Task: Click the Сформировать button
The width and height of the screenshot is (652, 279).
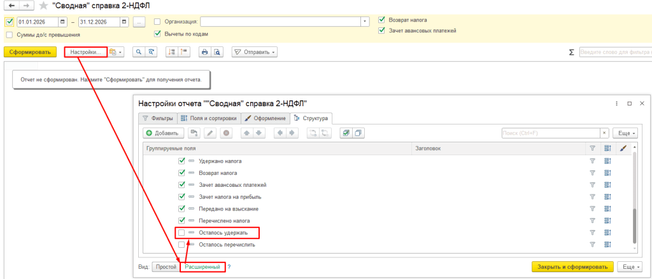Action: 30,52
